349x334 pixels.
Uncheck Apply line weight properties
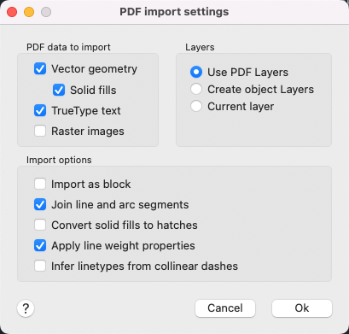(40, 245)
